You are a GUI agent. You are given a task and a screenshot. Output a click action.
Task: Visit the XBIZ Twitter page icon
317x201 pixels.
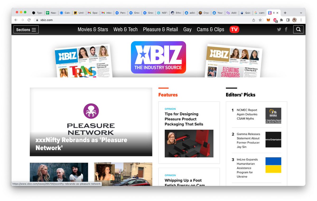coord(279,30)
